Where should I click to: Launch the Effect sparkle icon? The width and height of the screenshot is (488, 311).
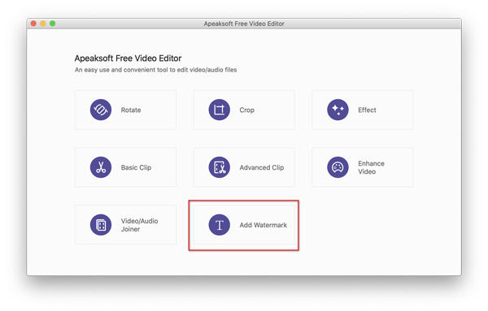338,110
